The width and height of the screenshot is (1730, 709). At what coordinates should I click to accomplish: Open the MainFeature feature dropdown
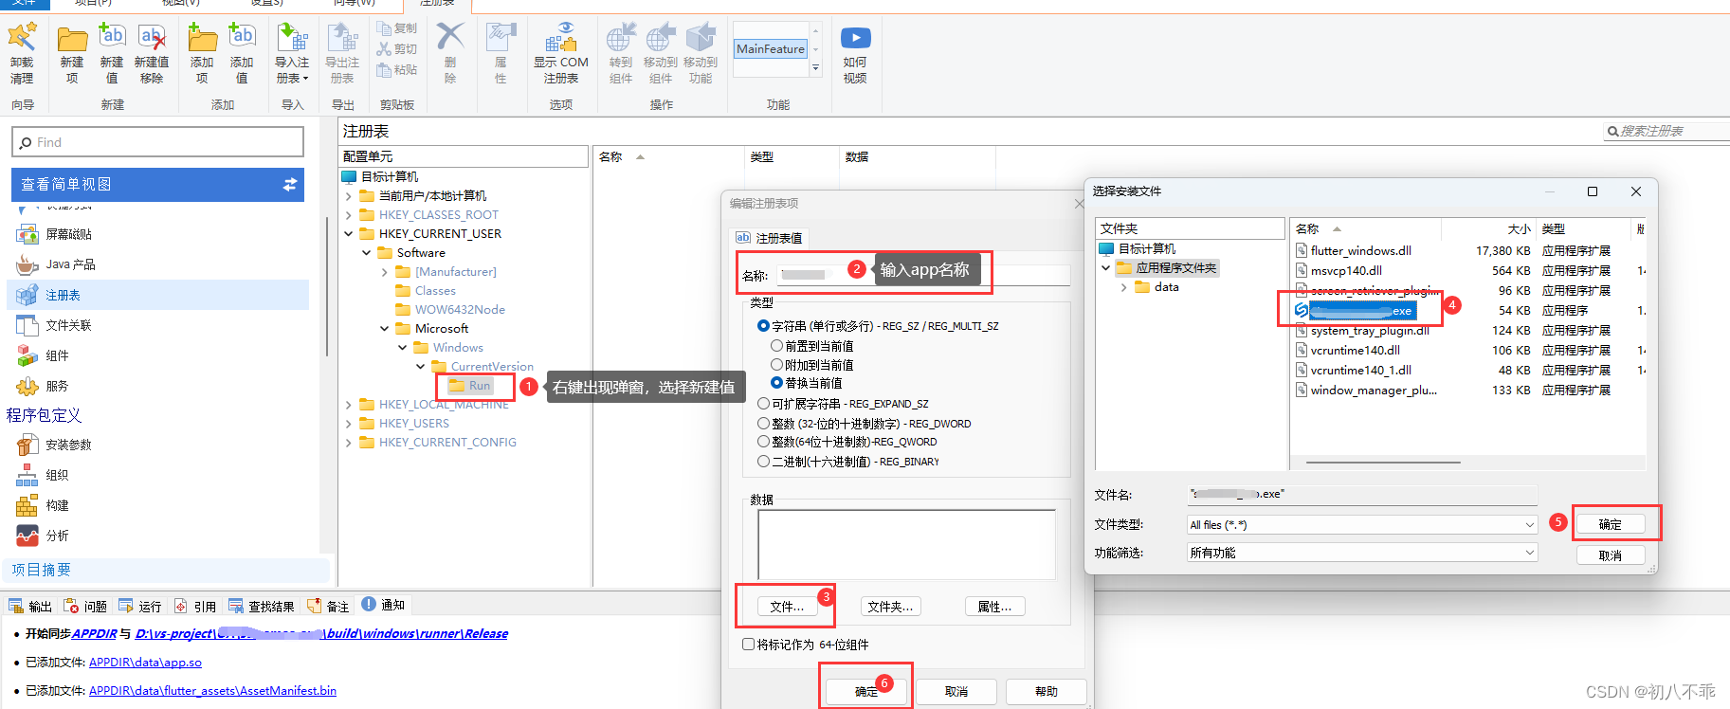[815, 67]
